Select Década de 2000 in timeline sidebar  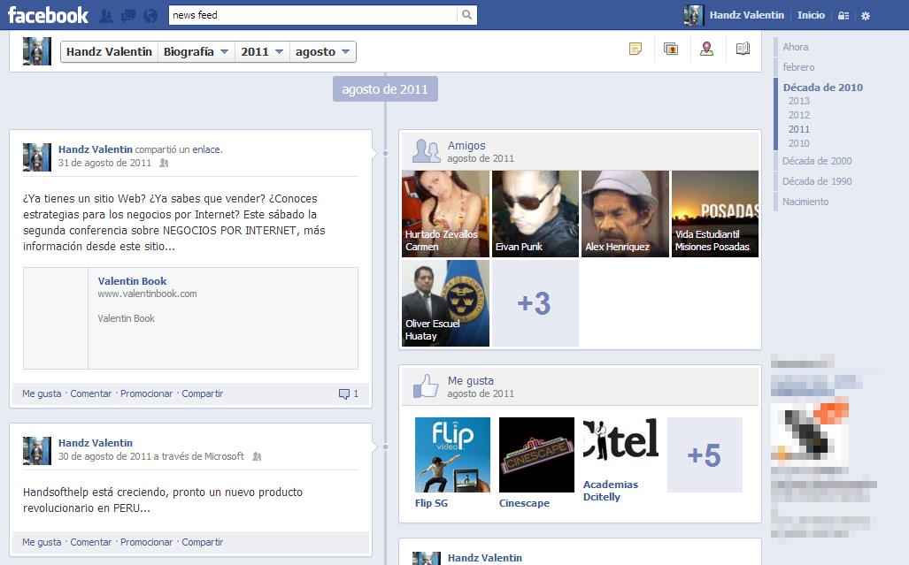click(x=816, y=161)
